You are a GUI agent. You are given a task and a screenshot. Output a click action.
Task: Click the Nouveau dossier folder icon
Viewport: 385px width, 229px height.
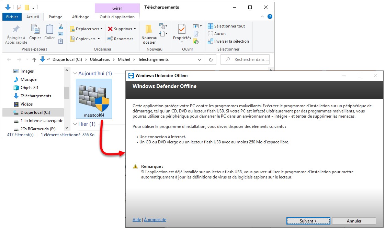point(149,29)
